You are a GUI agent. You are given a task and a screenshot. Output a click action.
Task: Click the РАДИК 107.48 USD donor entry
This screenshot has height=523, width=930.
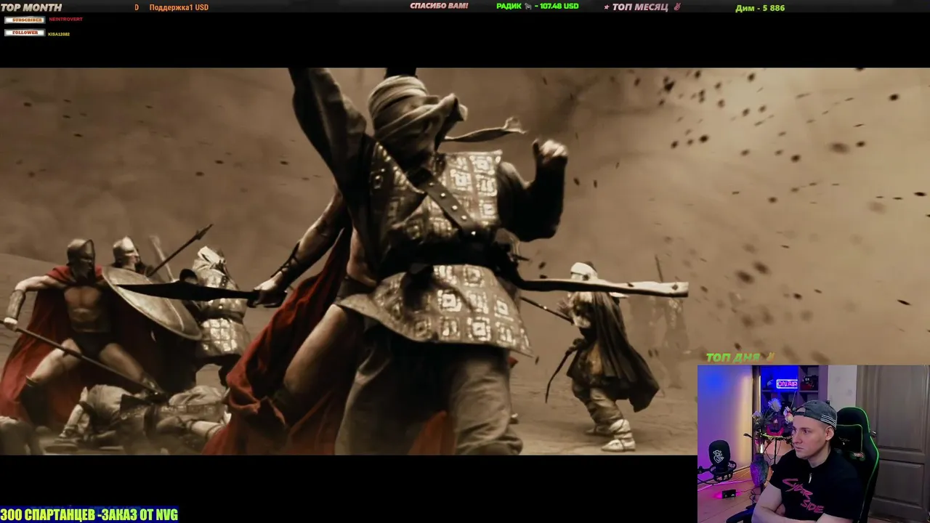pos(538,6)
